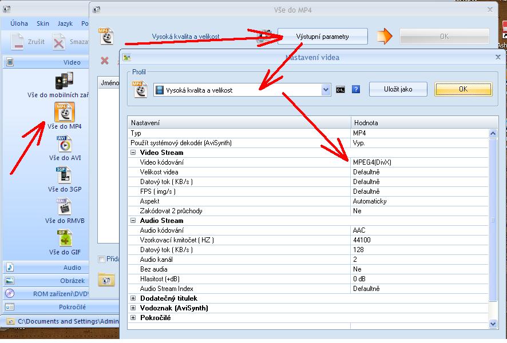The image size is (507, 343).
Task: Select the Použít systémový dekodér (AviSynth) row
Action: pyautogui.click(x=308, y=143)
